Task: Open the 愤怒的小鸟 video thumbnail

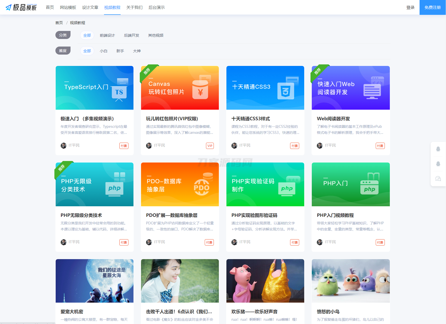Action: [351, 281]
